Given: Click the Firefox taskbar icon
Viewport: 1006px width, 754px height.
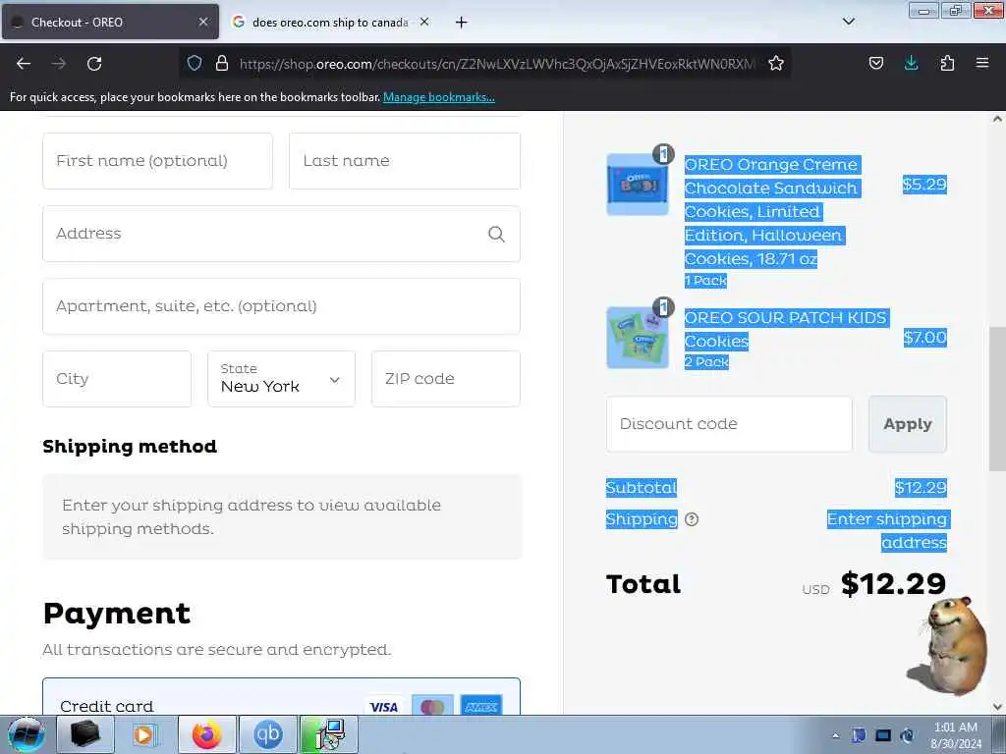Looking at the screenshot, I should tap(206, 734).
